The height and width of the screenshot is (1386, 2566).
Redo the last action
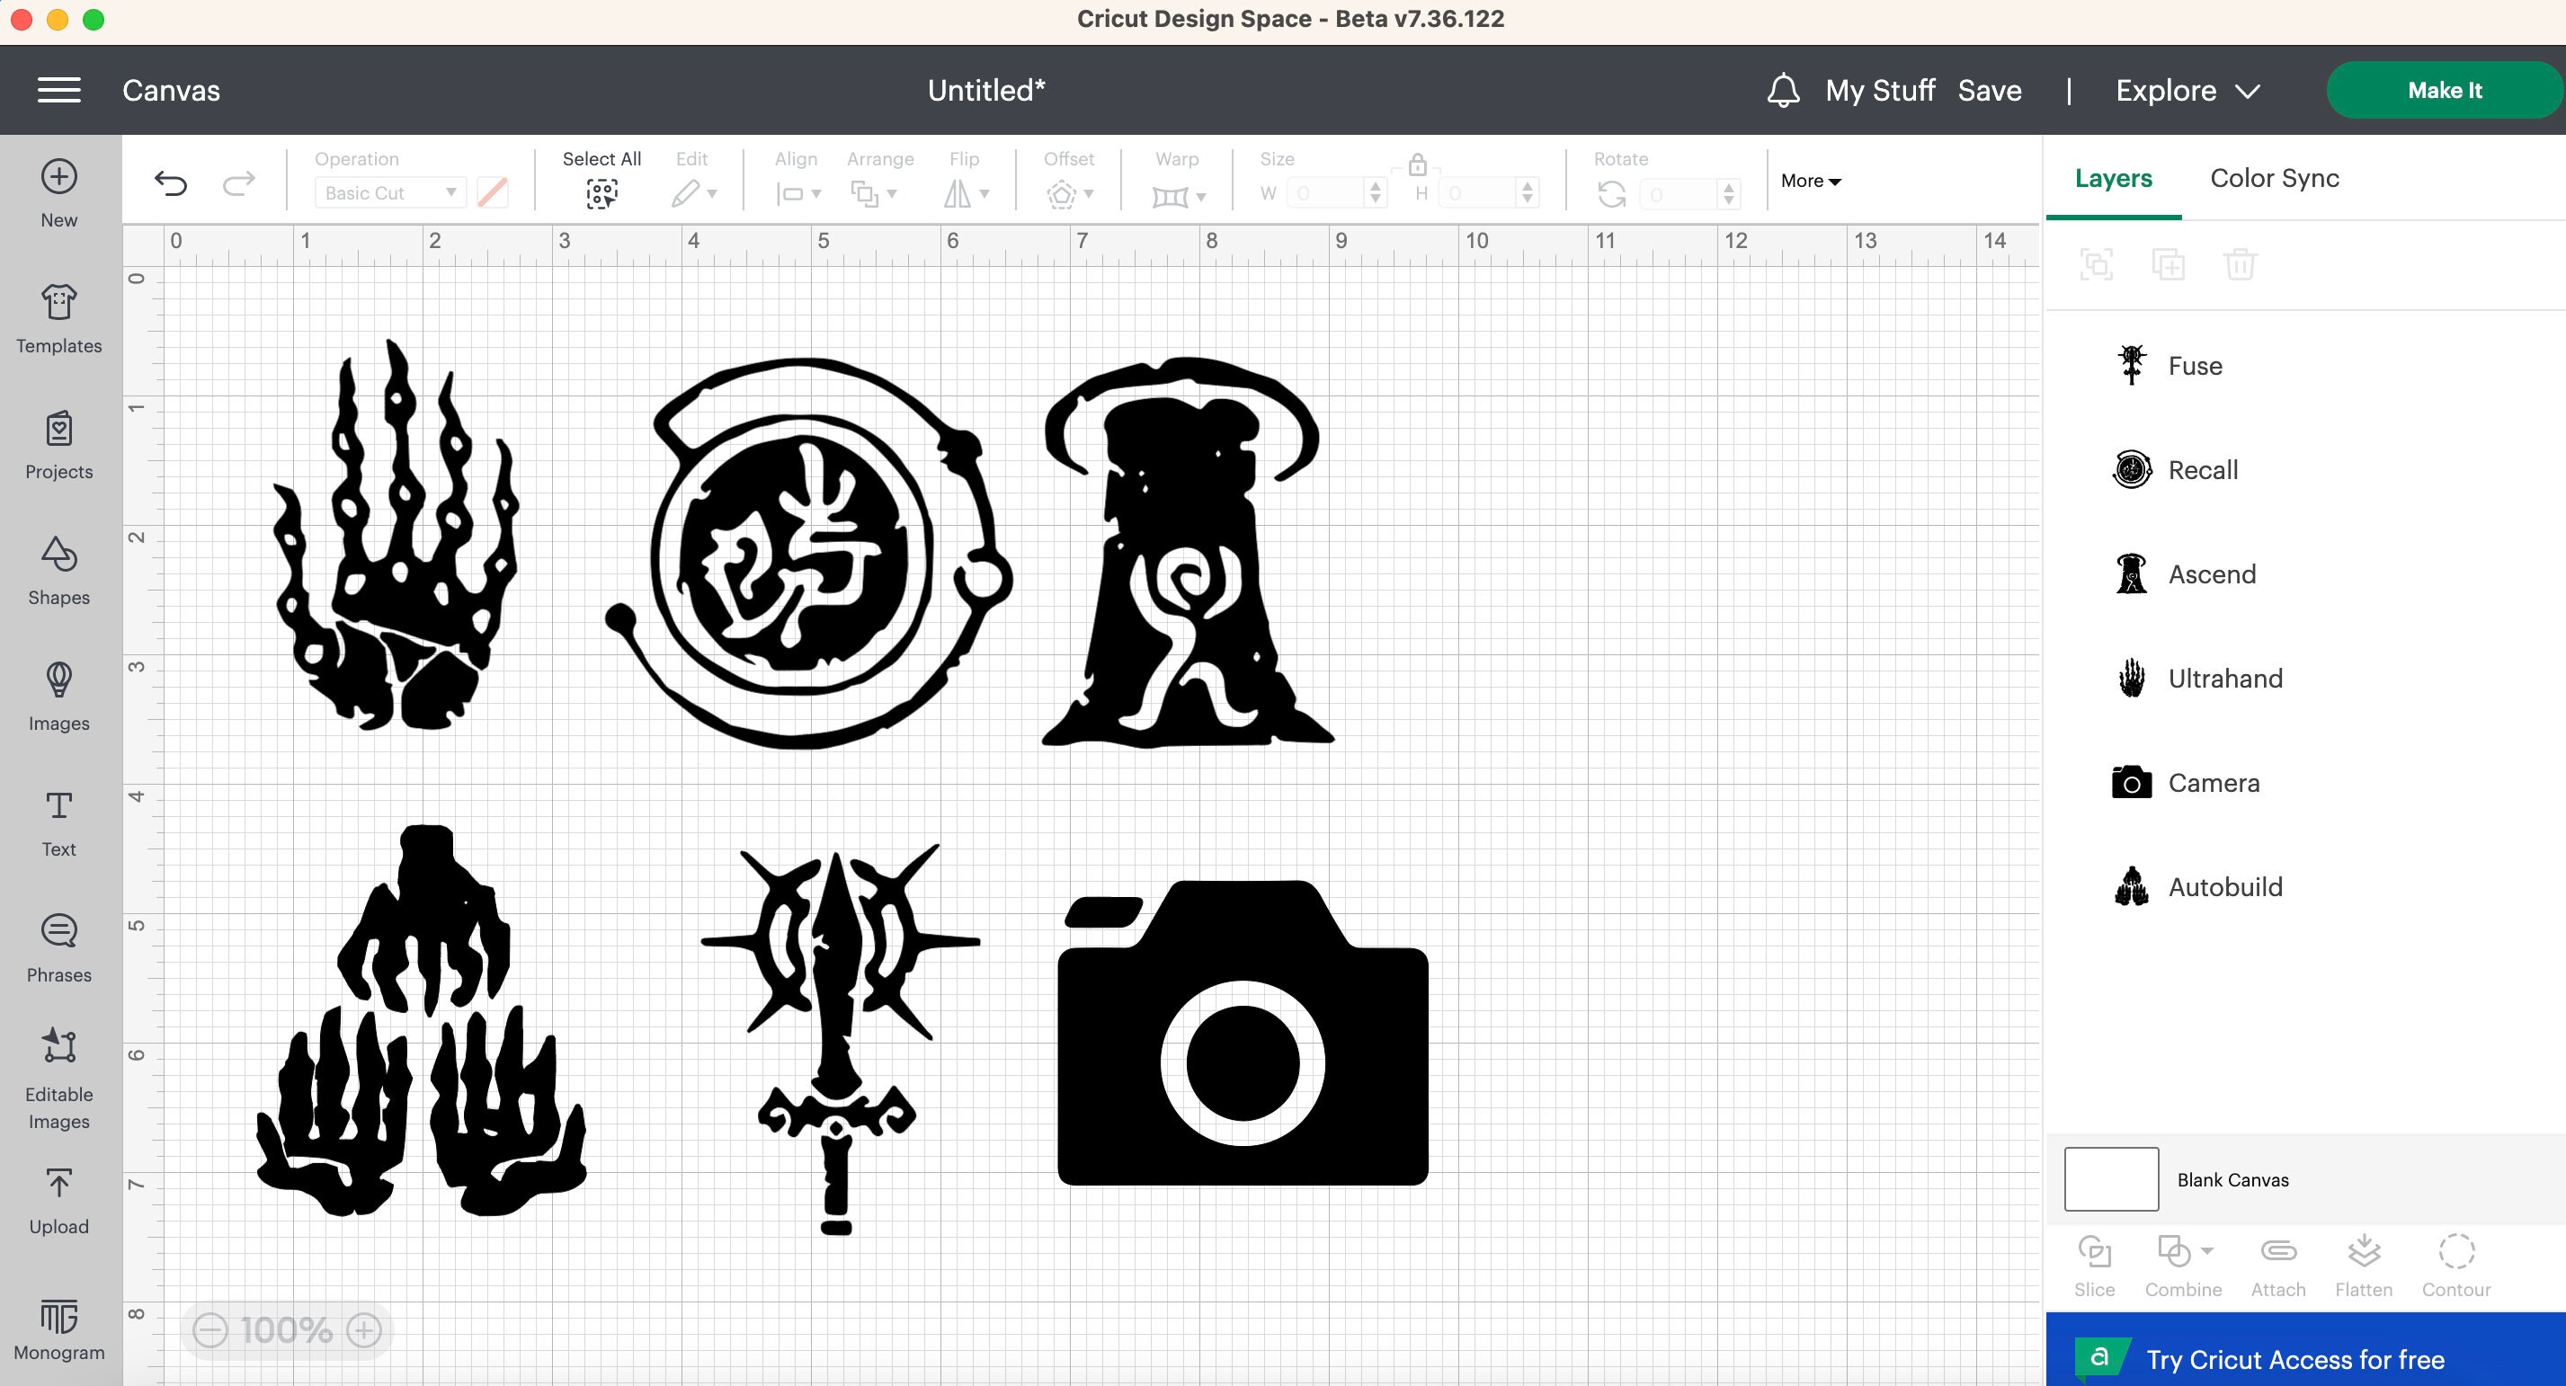239,183
